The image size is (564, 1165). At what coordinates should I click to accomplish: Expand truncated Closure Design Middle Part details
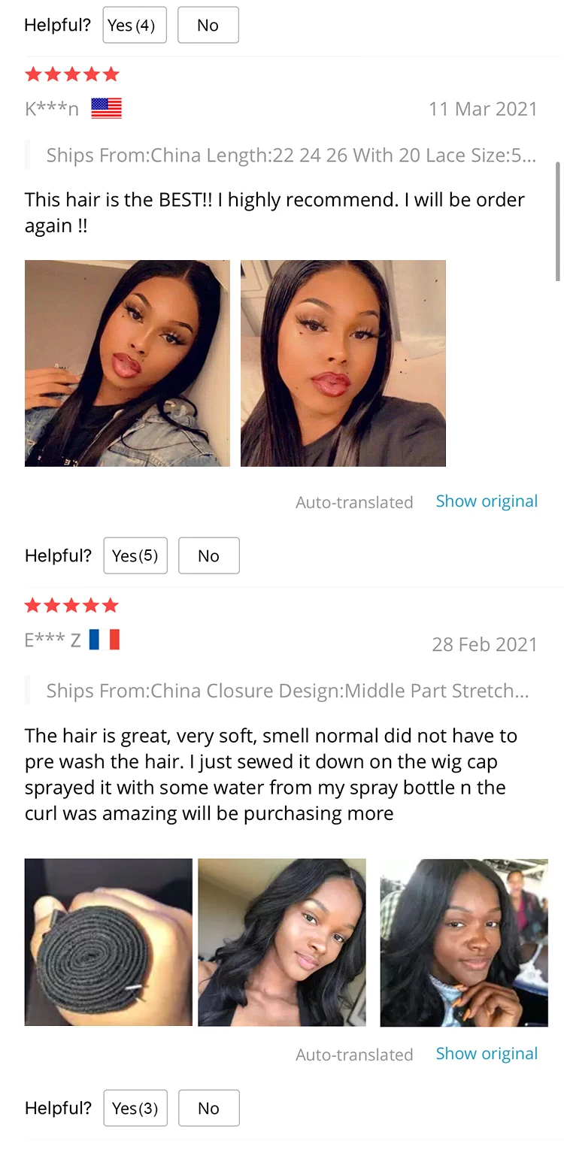click(287, 691)
